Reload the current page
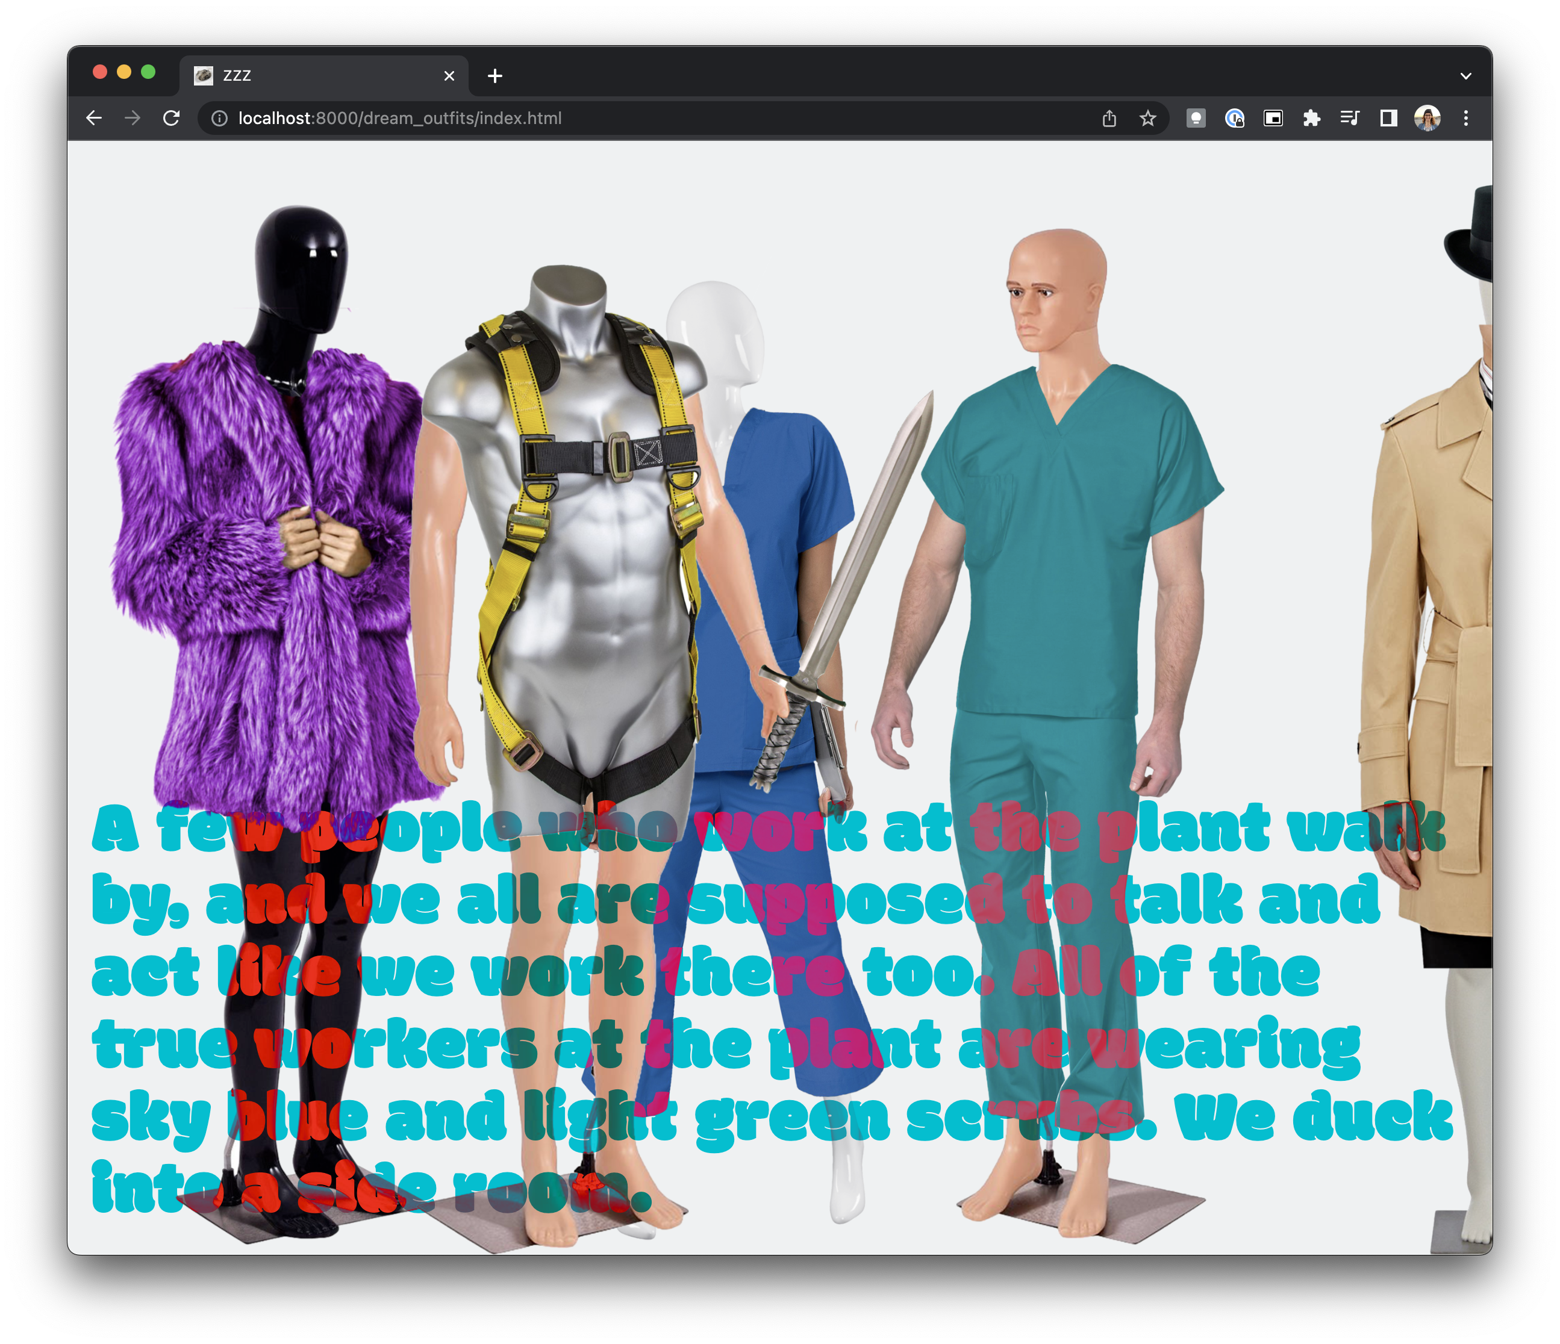This screenshot has height=1344, width=1560. tap(172, 118)
